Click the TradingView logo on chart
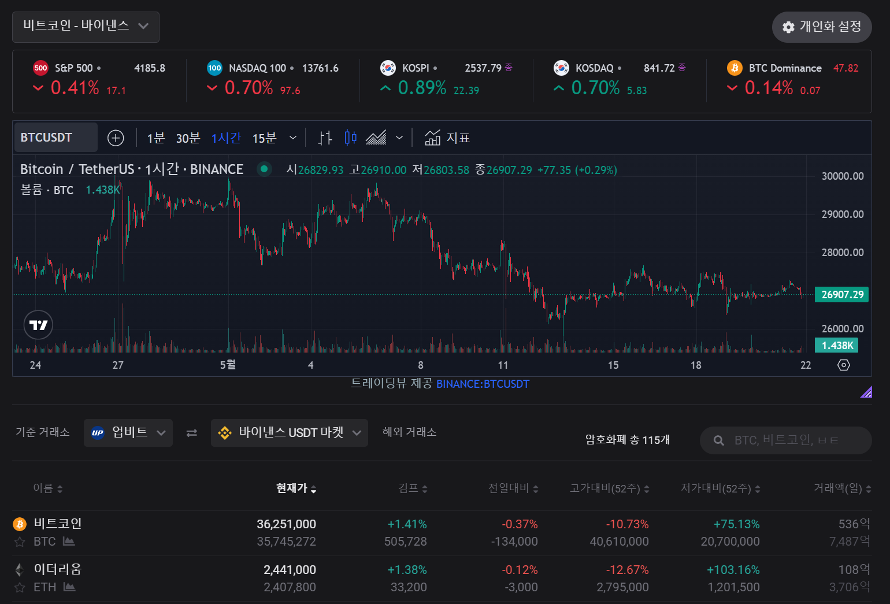 38,325
